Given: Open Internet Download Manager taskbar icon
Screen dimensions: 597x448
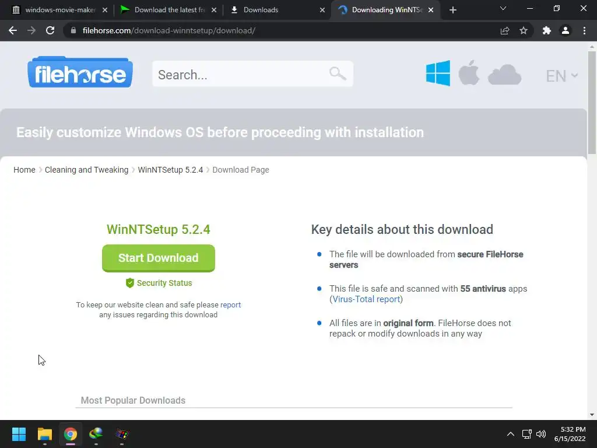Looking at the screenshot, I should tap(96, 434).
